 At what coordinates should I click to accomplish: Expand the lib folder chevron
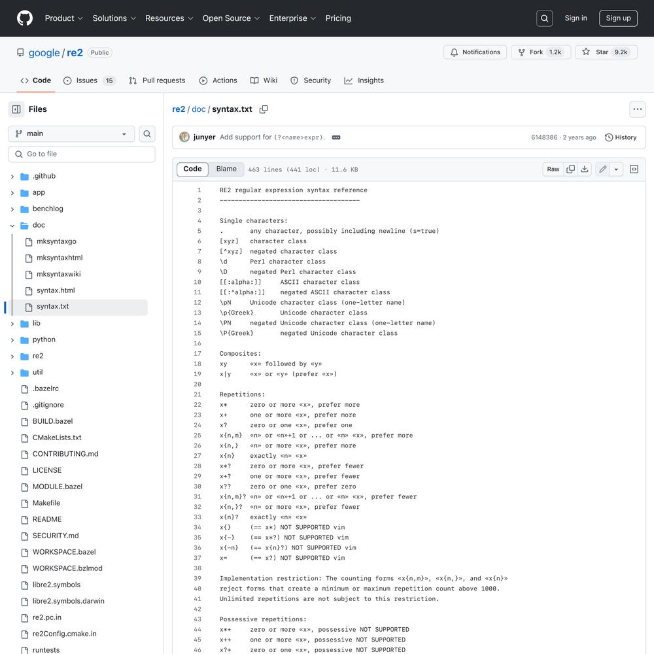coord(12,324)
